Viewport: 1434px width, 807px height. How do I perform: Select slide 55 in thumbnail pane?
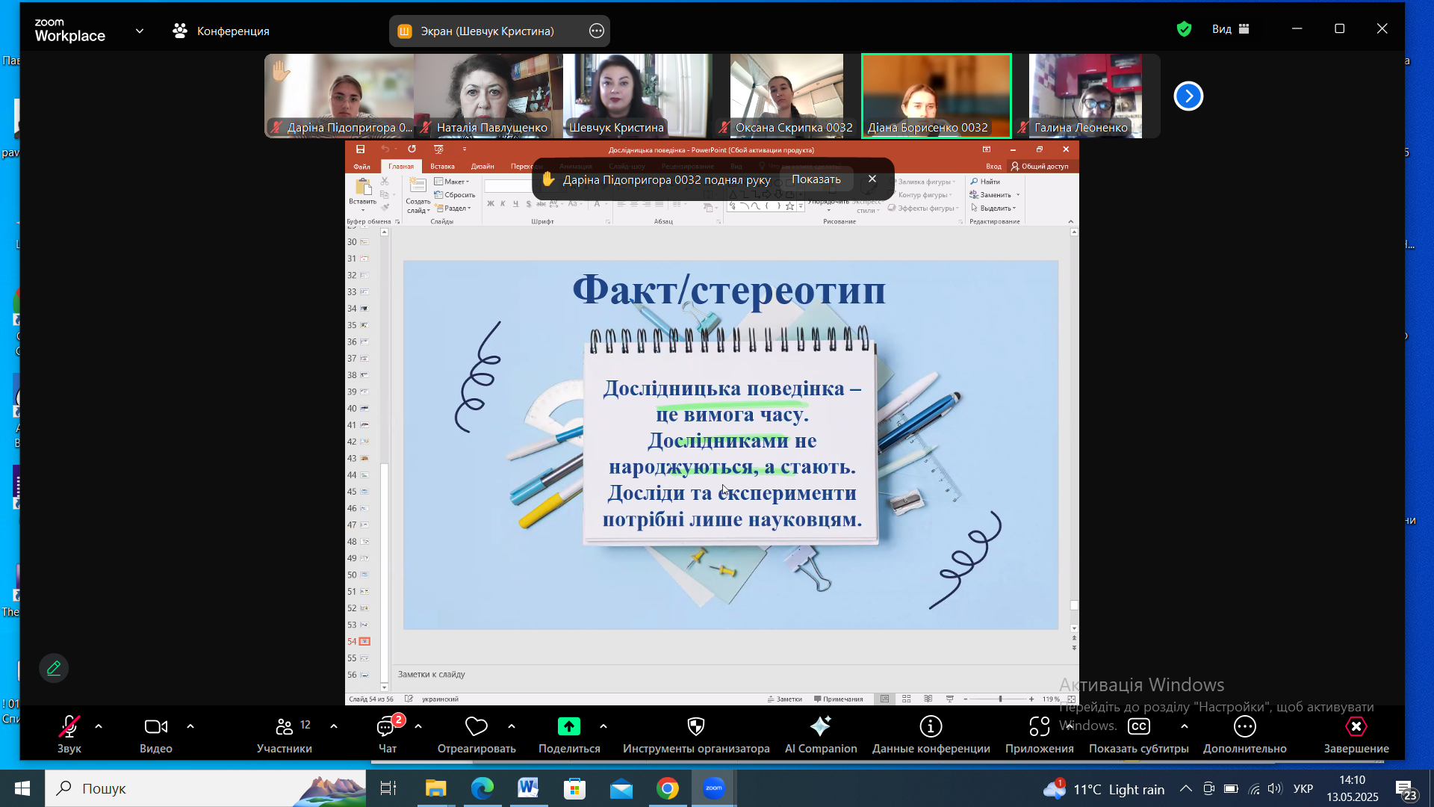pos(359,658)
